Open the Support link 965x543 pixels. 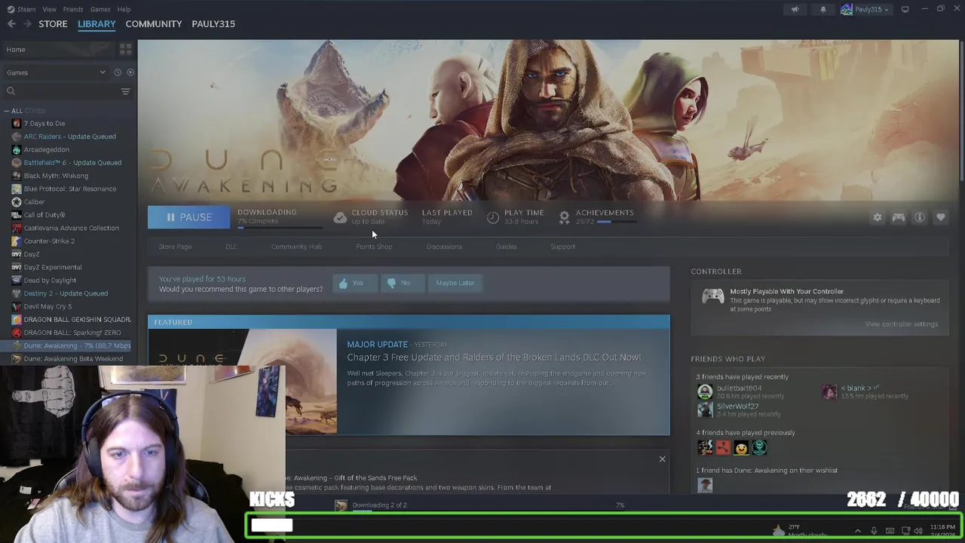coord(562,247)
